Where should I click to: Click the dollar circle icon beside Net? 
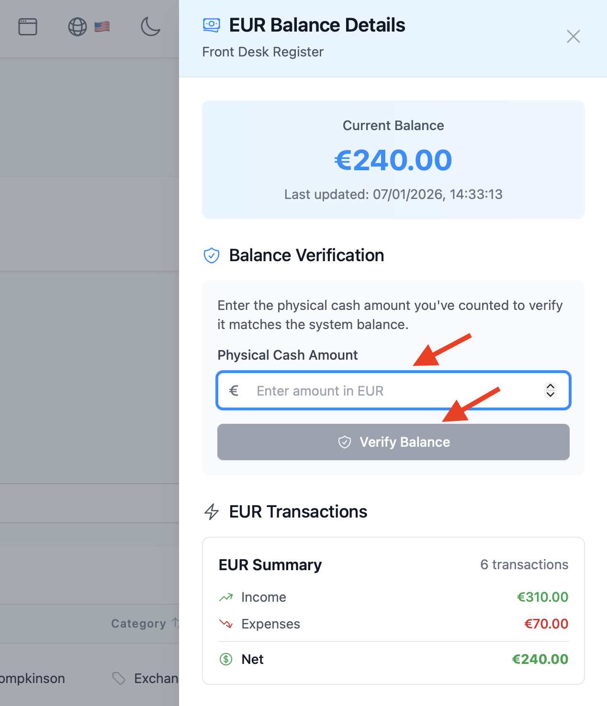[x=226, y=659]
